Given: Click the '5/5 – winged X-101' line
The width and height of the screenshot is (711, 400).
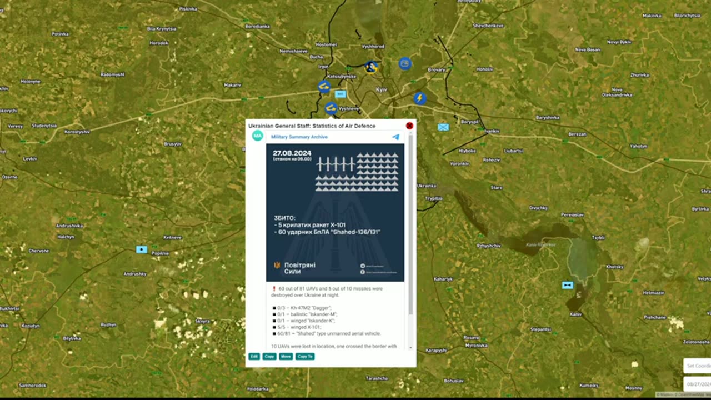Looking at the screenshot, I should click(297, 327).
